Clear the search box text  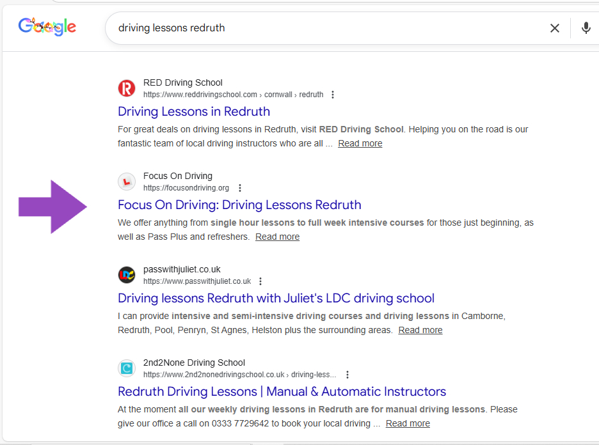pos(554,28)
